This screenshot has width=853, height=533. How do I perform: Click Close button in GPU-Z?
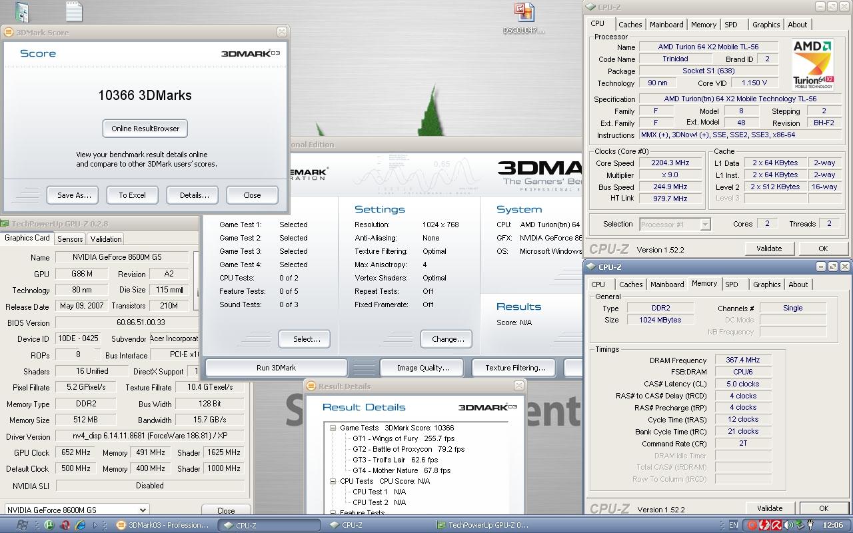pos(226,510)
